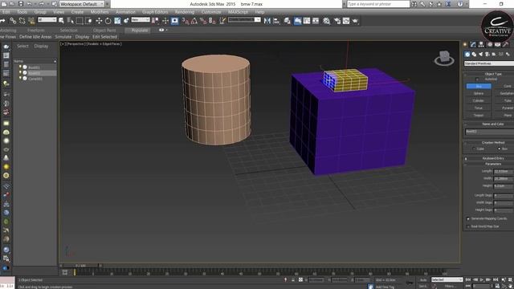Click the Mirror tool icon
Screen dimensions: 514x289
pos(267,21)
